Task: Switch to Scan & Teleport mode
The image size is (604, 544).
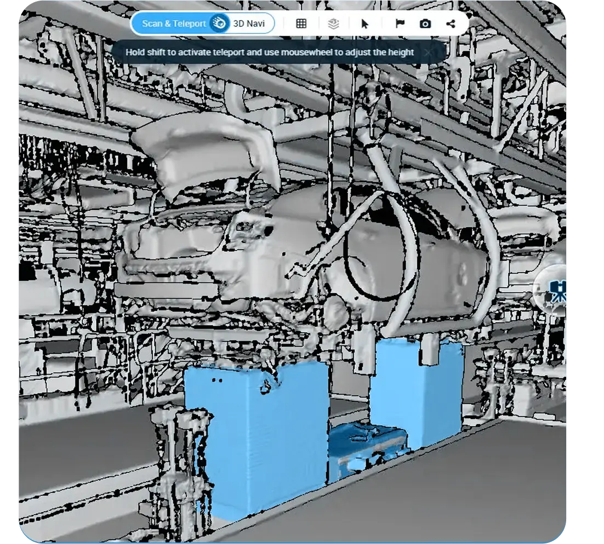Action: [173, 24]
